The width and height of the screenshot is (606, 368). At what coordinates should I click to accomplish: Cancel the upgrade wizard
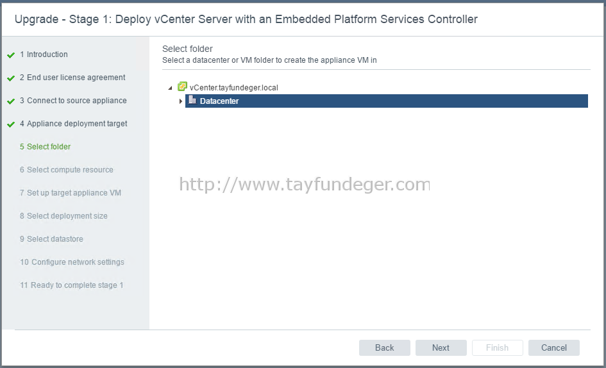[x=554, y=347]
